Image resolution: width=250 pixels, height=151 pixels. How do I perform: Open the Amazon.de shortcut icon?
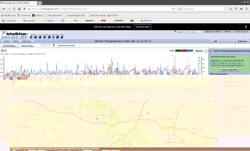[89, 21]
